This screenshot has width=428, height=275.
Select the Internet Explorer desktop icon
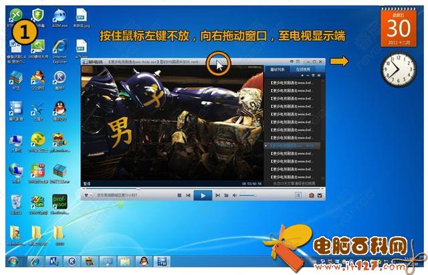[60, 51]
